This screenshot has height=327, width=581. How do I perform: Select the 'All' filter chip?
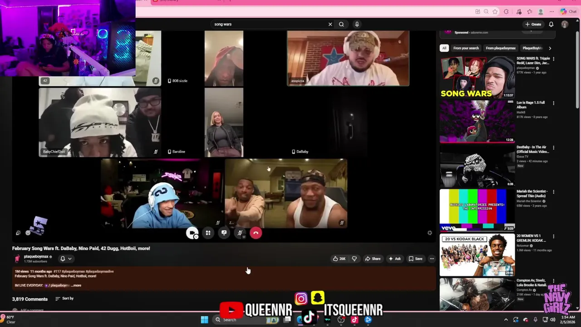pos(444,48)
